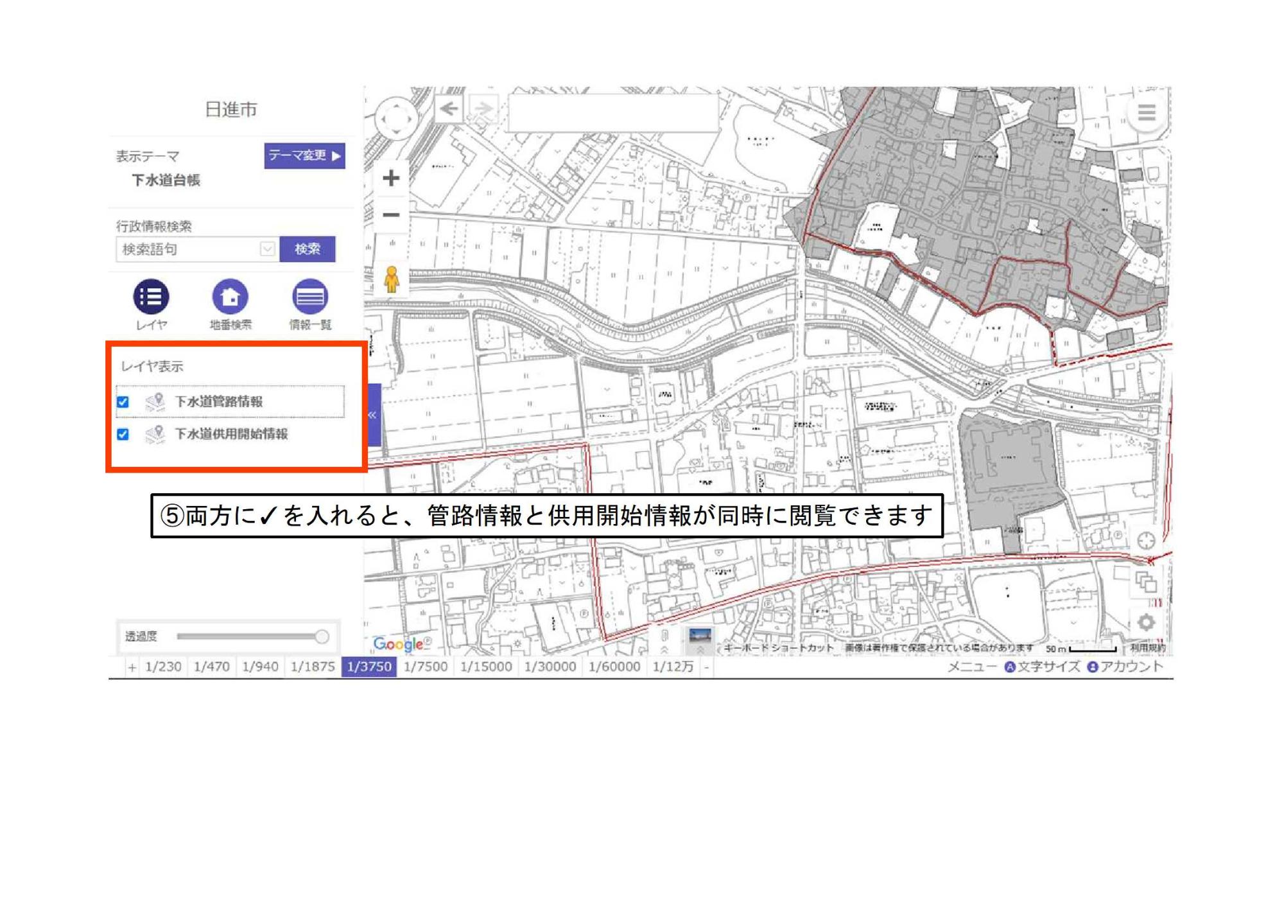
Task: Select the 1/30000 scale tab
Action: coord(550,667)
